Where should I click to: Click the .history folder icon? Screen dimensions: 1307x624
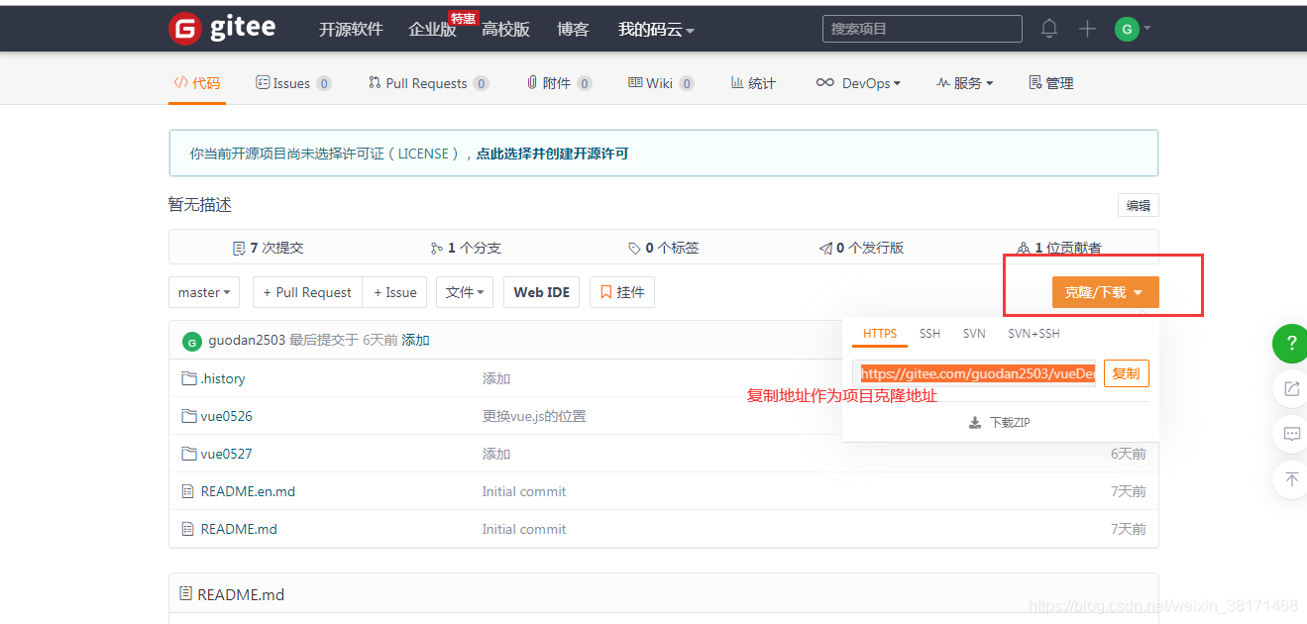(x=189, y=378)
